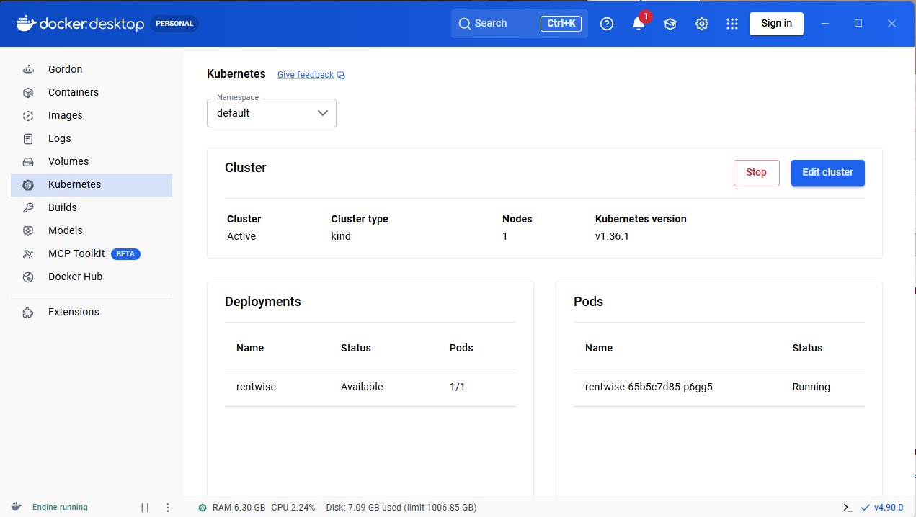Open the Namespace dropdown
Viewport: 916px width, 517px height.
pos(272,113)
